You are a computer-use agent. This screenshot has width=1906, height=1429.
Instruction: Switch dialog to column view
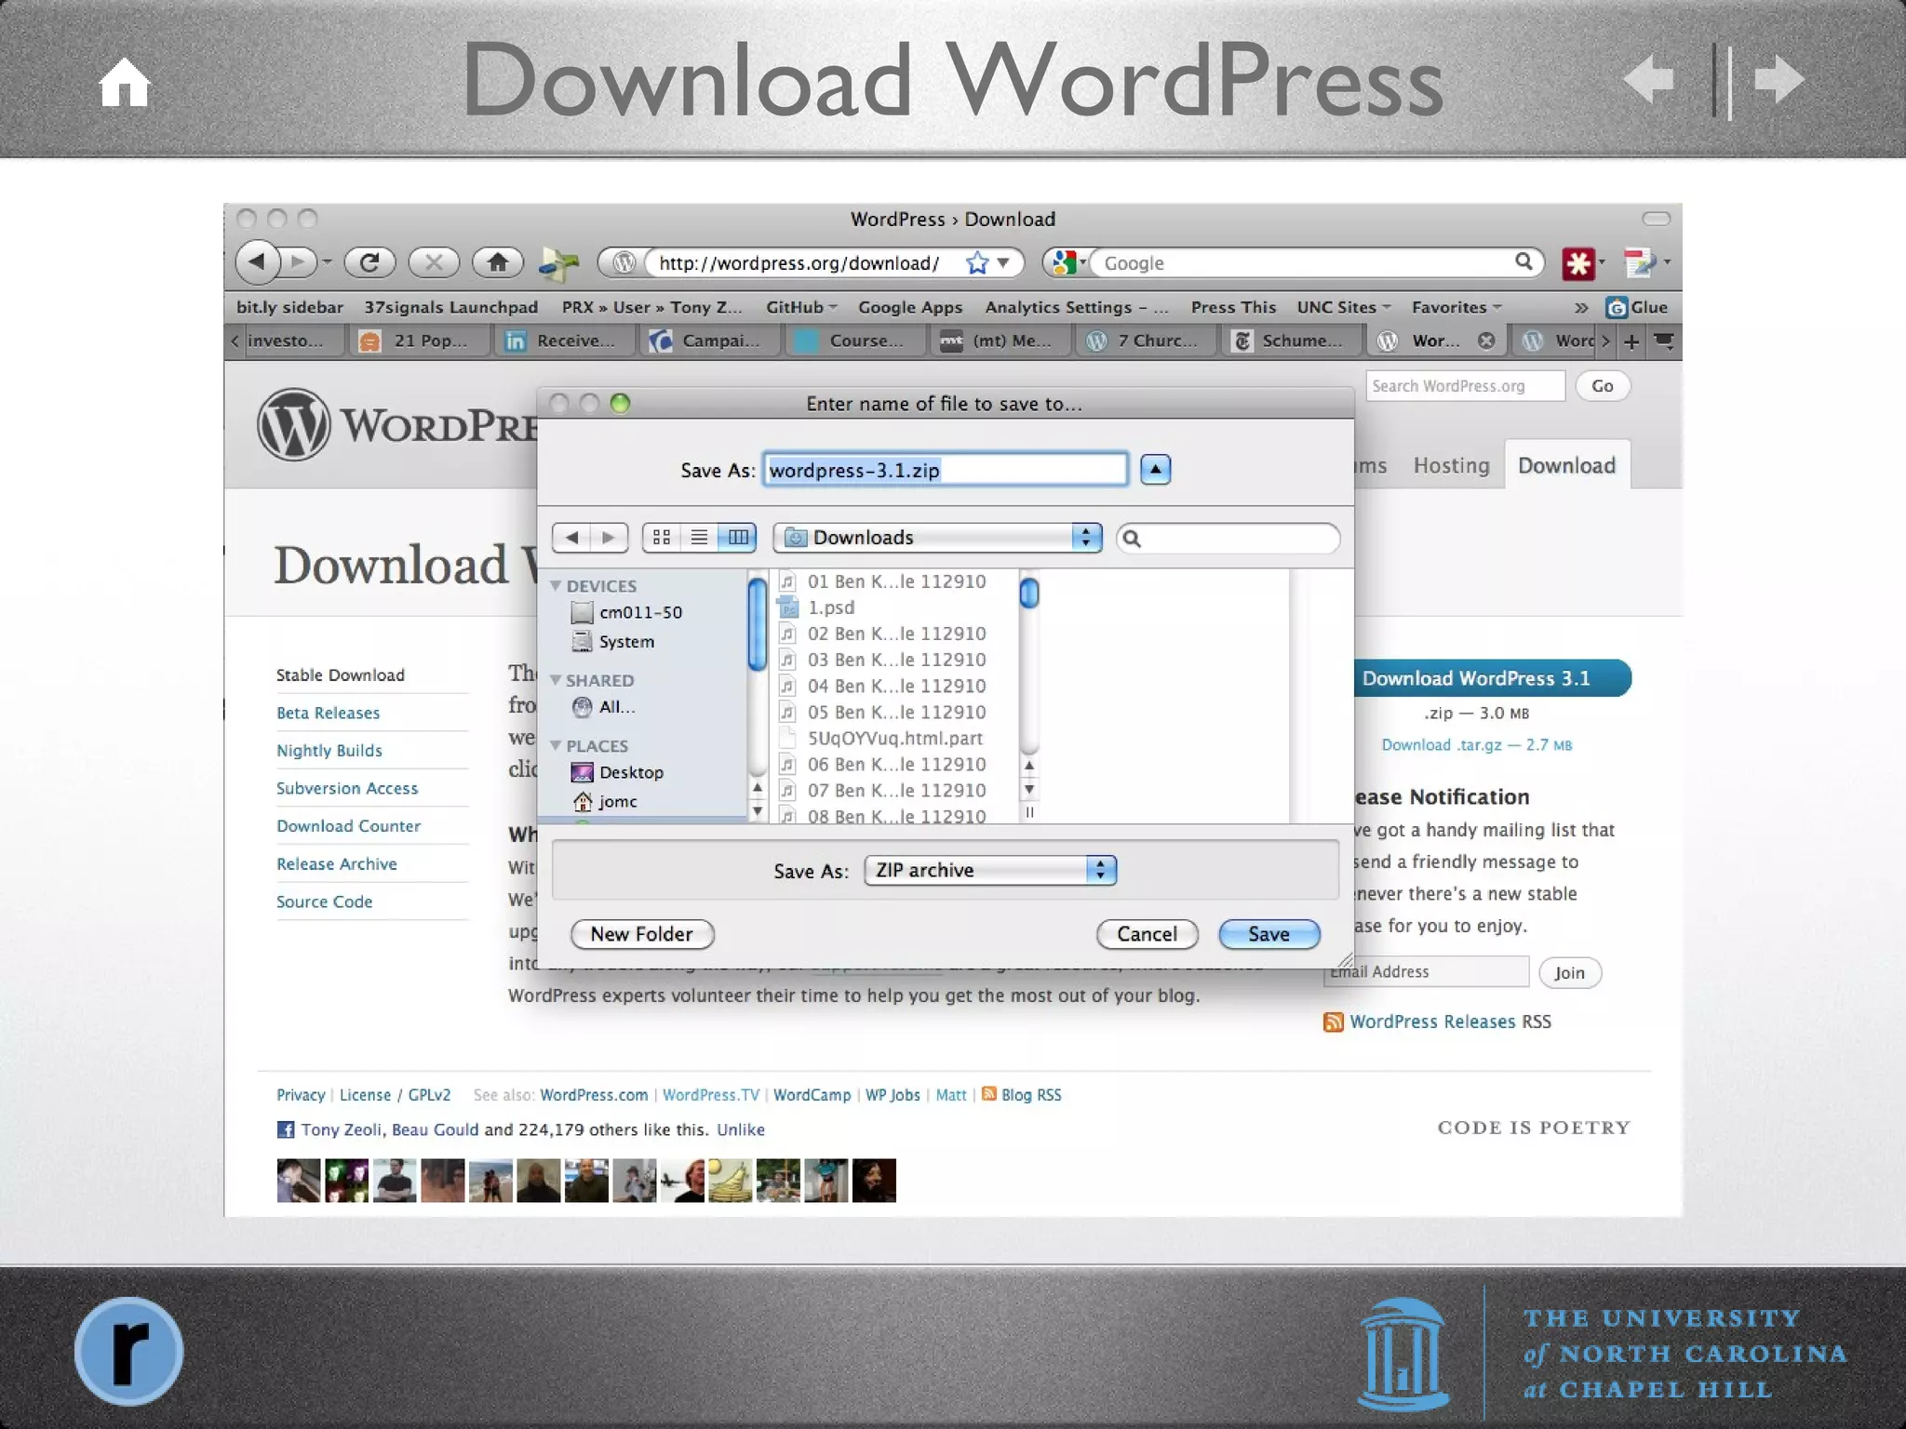tap(738, 538)
